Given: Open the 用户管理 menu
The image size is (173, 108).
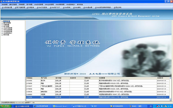Looking at the screenshot, I should (x=29, y=5).
